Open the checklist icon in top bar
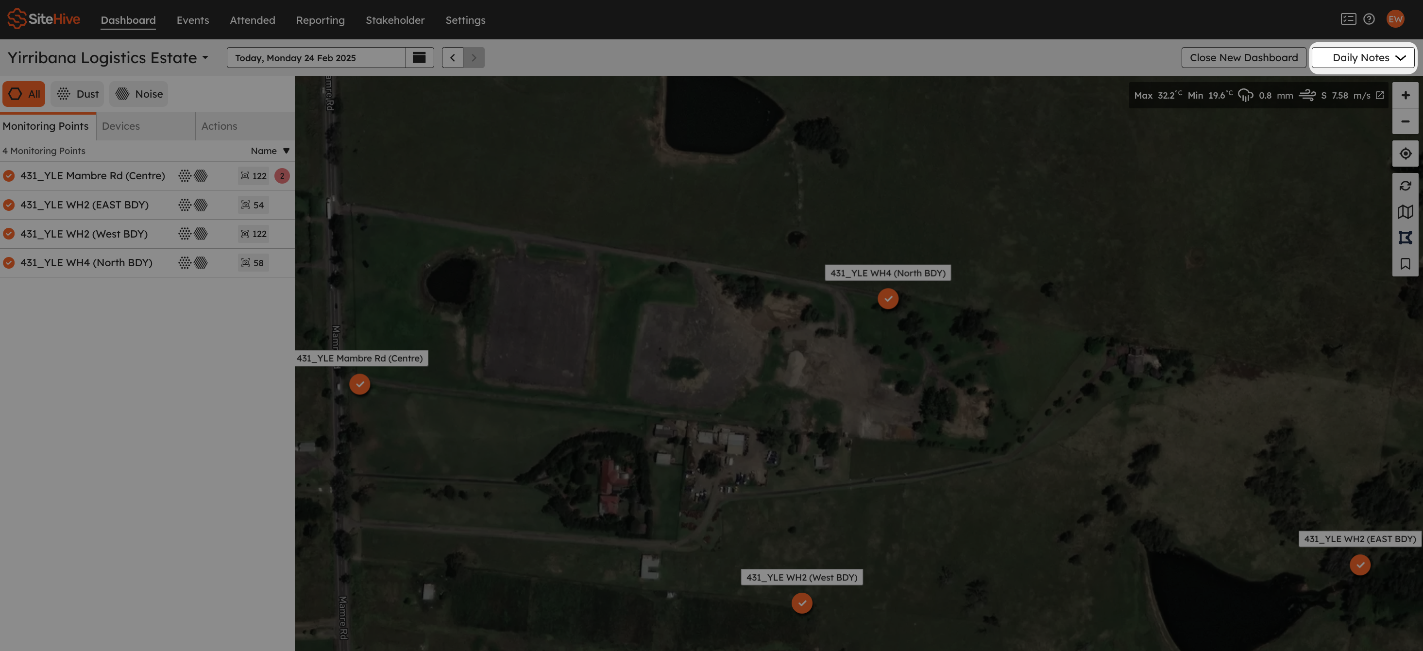This screenshot has height=651, width=1423. (1348, 19)
